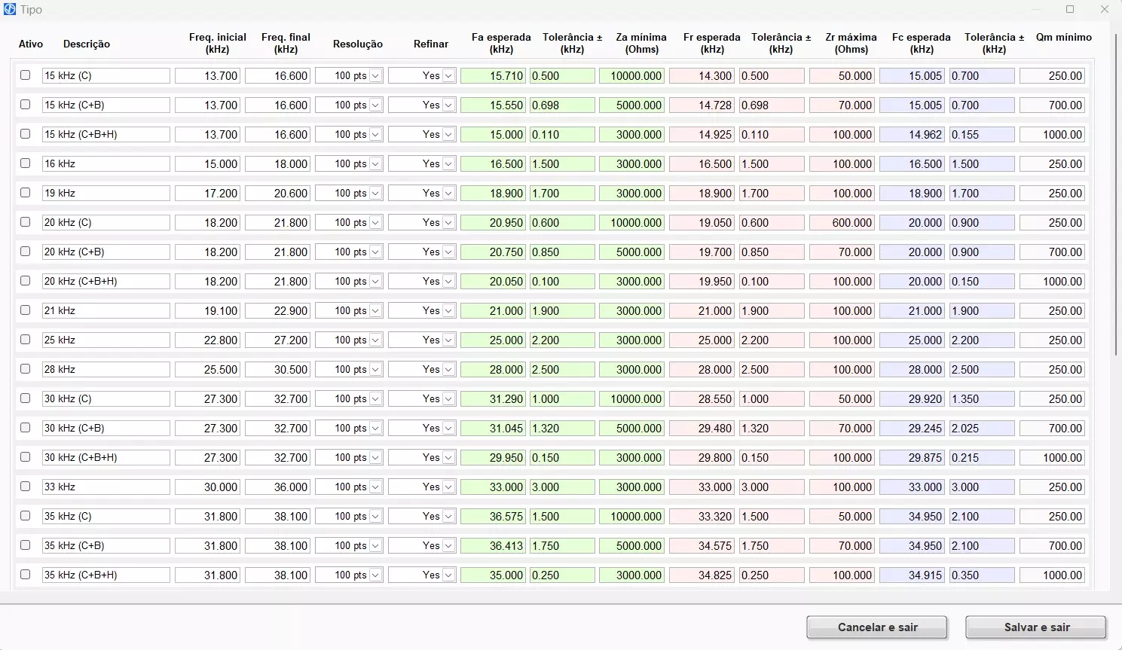
Task: Toggle the Ativo checkbox for 35 kHz (C+B+H)
Action: [26, 575]
